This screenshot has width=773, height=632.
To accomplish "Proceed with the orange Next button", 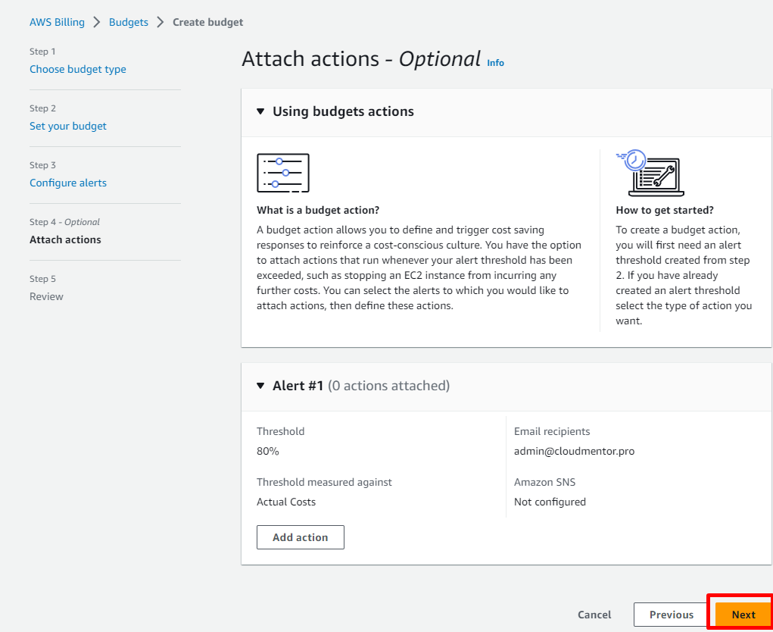I will pos(743,615).
